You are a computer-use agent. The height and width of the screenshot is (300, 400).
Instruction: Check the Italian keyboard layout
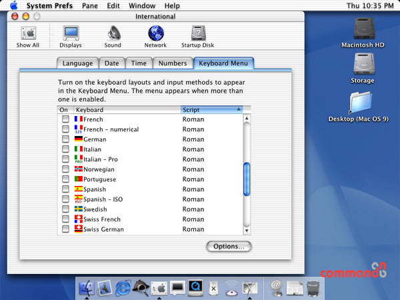coord(65,149)
